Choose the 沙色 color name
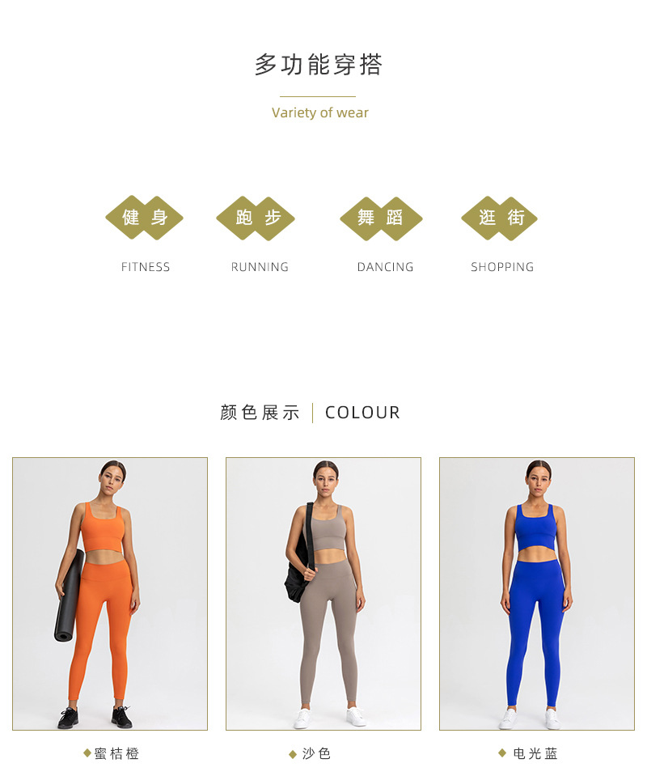Viewport: 647px width, 780px height. click(x=316, y=753)
